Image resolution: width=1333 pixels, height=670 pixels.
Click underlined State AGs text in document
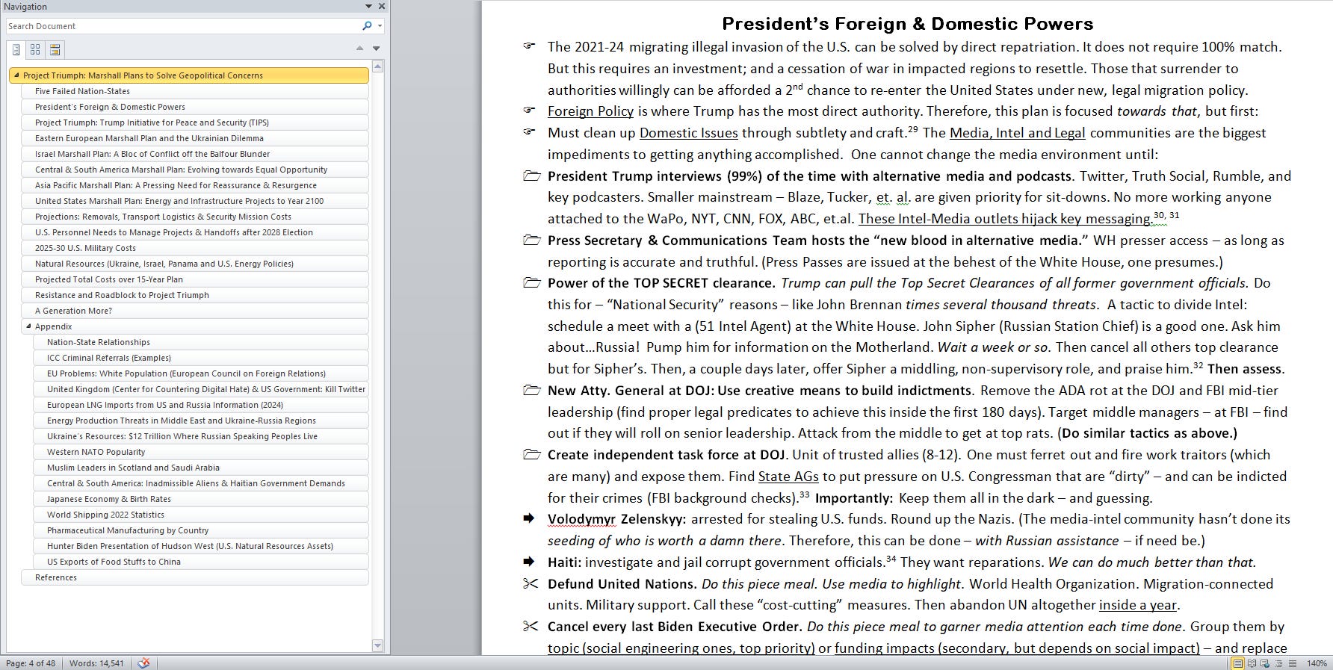[788, 477]
